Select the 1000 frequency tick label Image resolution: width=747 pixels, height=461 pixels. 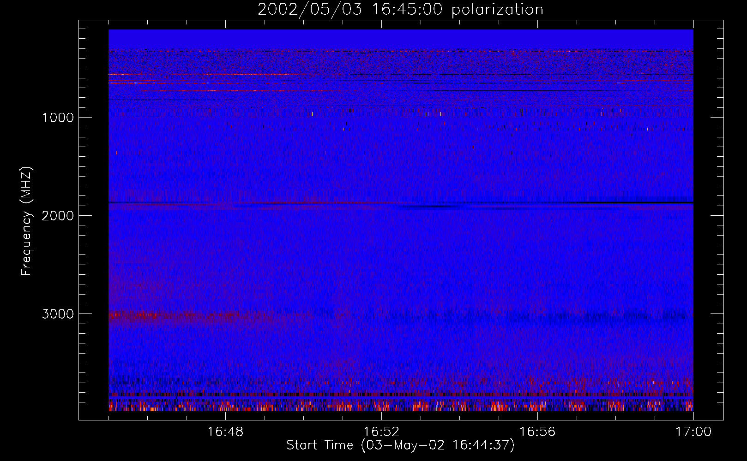point(58,118)
